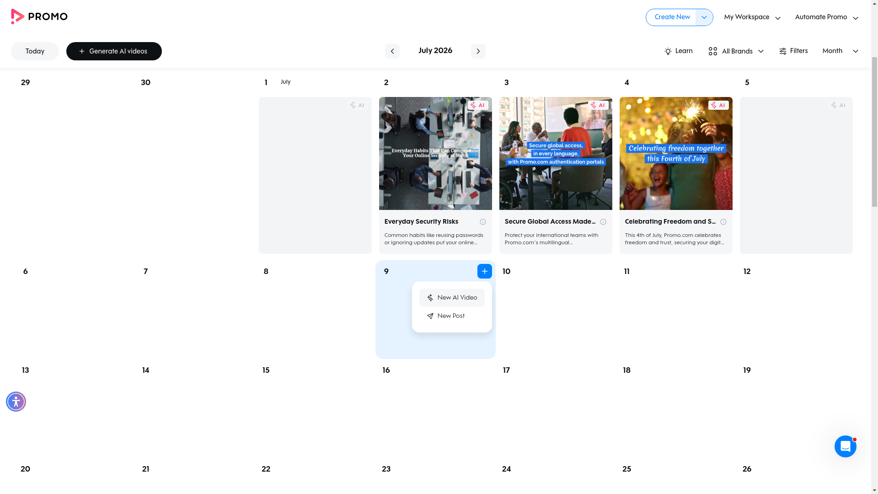This screenshot has height=494, width=878.
Task: Open the accessibility widget icon
Action: point(16,402)
